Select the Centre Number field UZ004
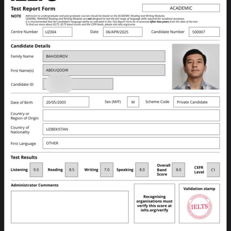Viewport: 231px width, 231px height. pyautogui.click(x=57, y=32)
